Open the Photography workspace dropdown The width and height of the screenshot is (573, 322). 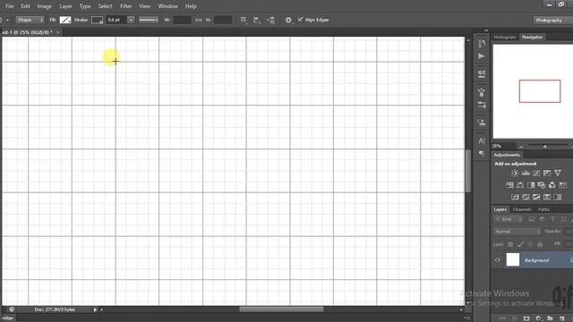[553, 20]
